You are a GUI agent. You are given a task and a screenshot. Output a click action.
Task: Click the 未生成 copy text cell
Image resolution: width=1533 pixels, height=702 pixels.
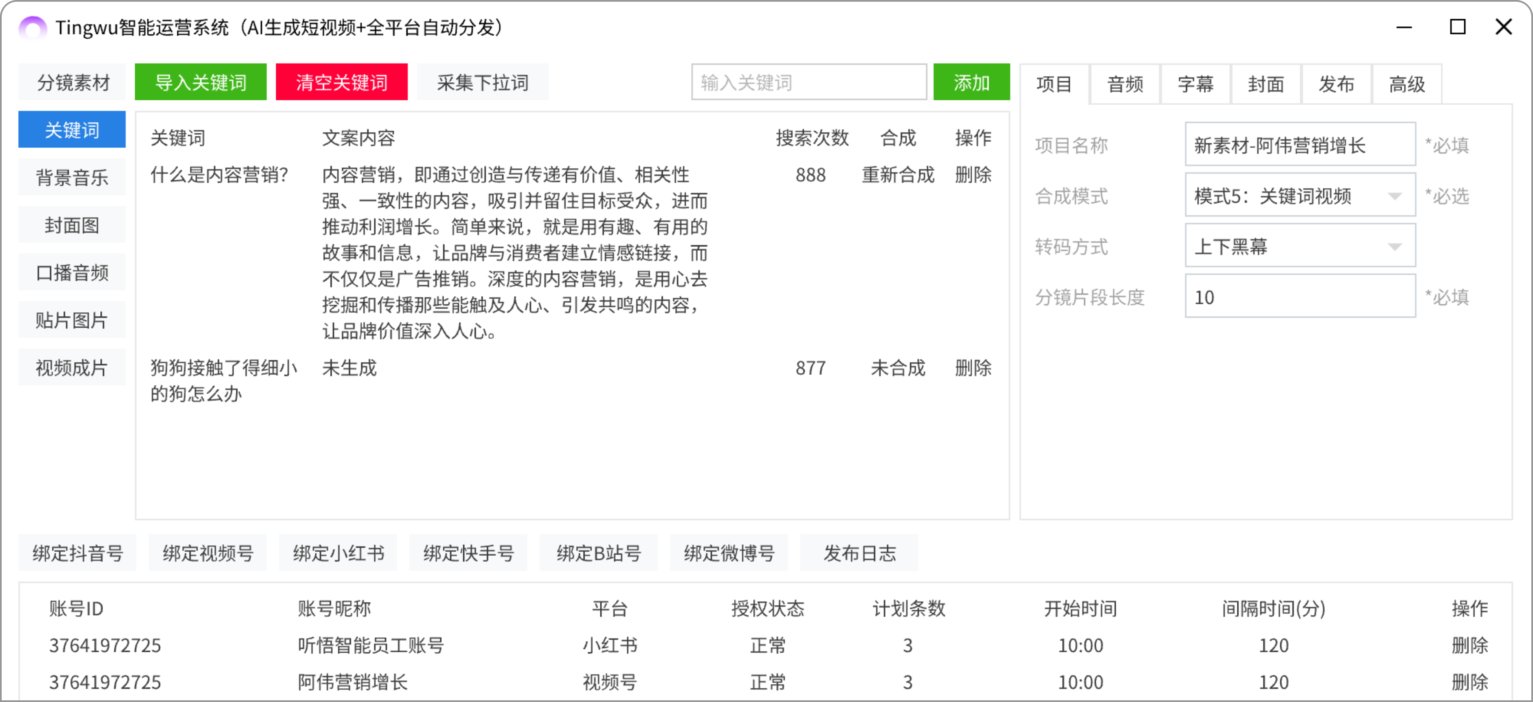pos(349,368)
